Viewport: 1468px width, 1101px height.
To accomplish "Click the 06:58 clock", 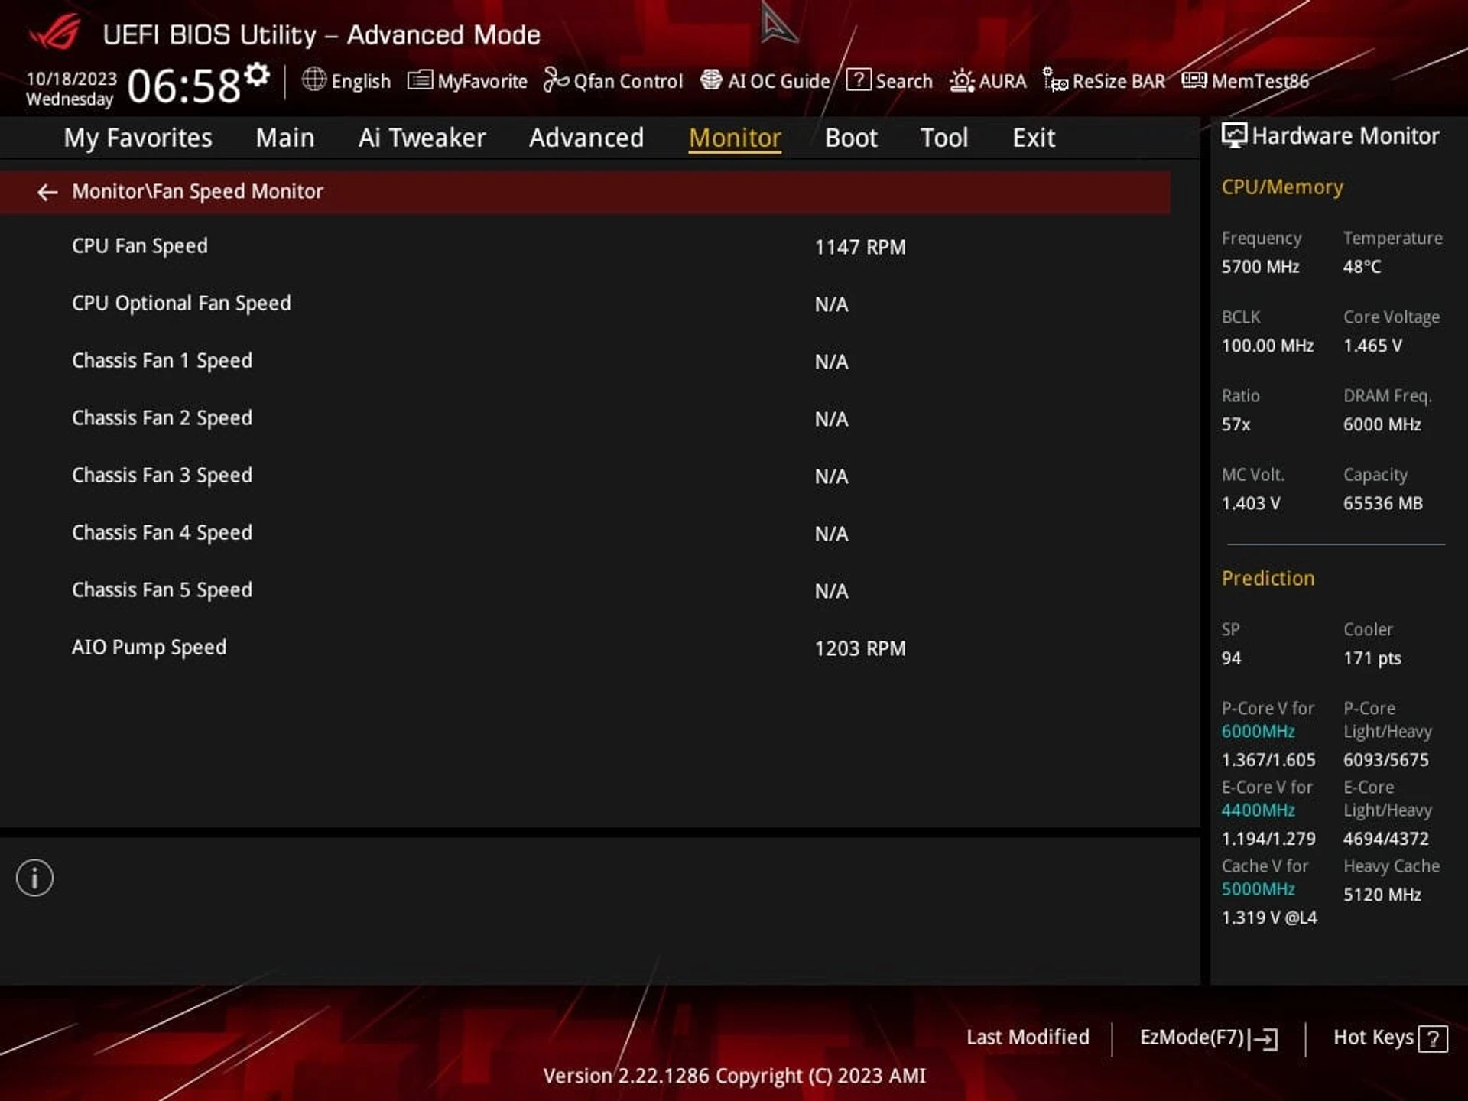I will point(183,85).
